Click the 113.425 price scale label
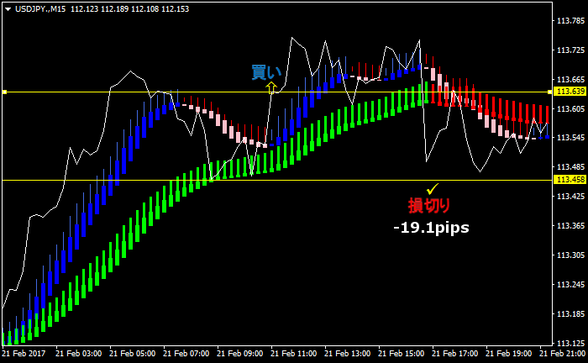Image resolution: width=588 pixels, height=363 pixels. pos(570,197)
